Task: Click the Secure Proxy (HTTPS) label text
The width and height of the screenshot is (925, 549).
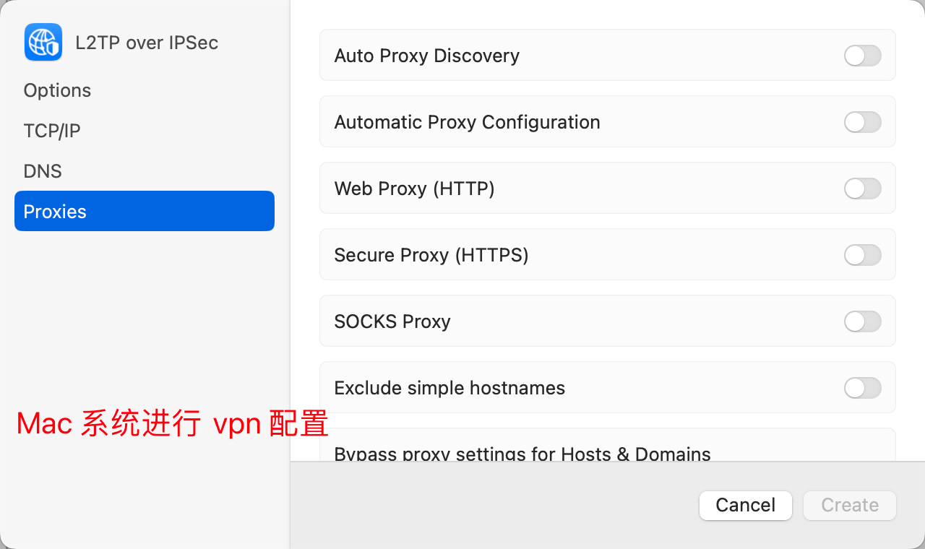Action: 431,255
